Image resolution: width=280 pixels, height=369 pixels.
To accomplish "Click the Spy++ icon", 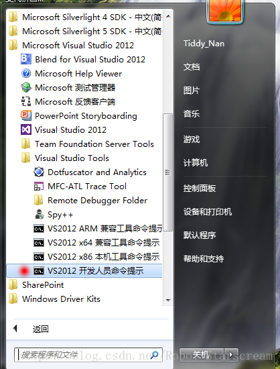I will point(39,215).
